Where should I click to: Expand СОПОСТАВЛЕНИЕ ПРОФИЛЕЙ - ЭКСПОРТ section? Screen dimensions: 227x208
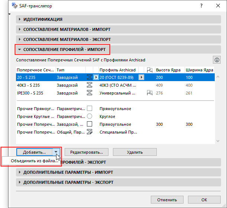tap(118, 162)
